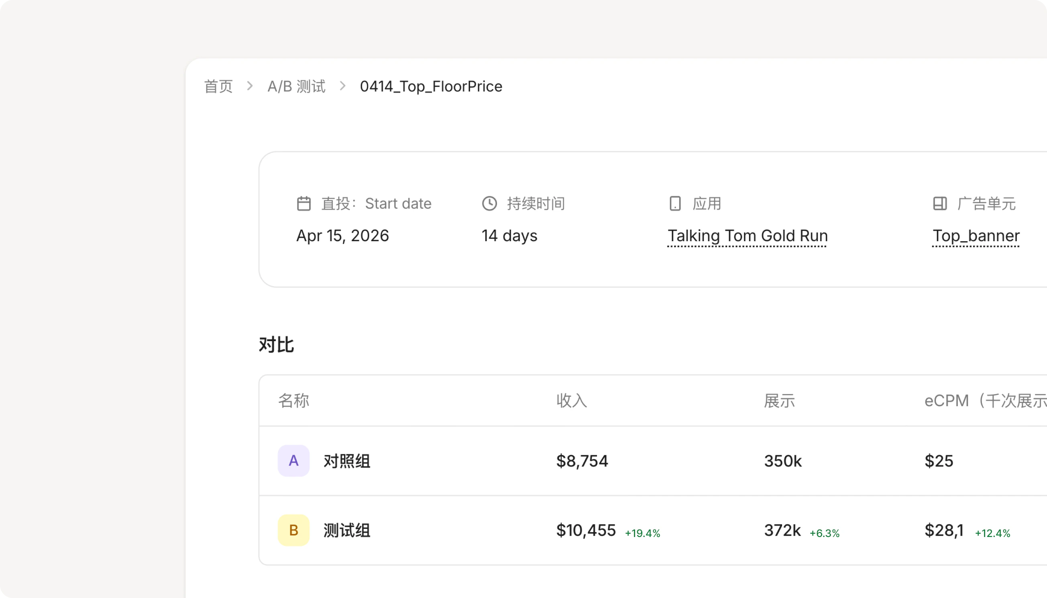Click the phone icon beside 应用

tap(675, 203)
